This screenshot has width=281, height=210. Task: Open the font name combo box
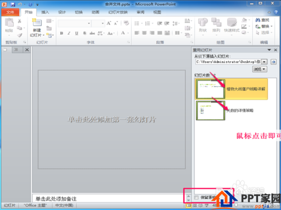pos(75,24)
